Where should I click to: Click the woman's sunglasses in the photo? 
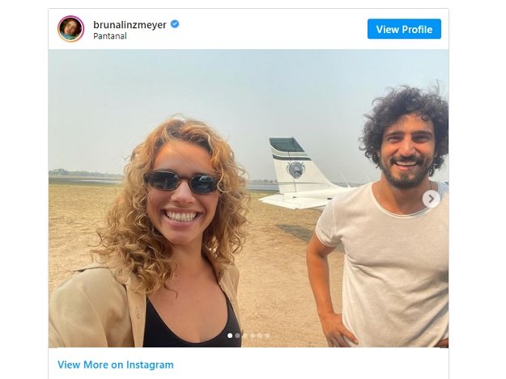pos(181,182)
